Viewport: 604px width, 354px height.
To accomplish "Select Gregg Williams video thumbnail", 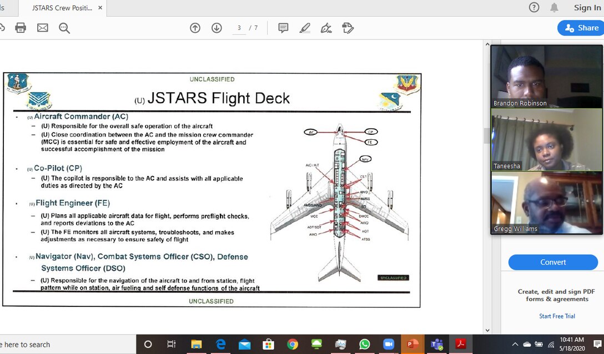I will tap(546, 203).
